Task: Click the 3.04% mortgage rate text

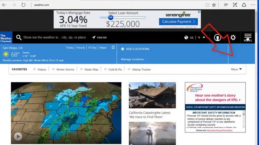Action: [73, 20]
